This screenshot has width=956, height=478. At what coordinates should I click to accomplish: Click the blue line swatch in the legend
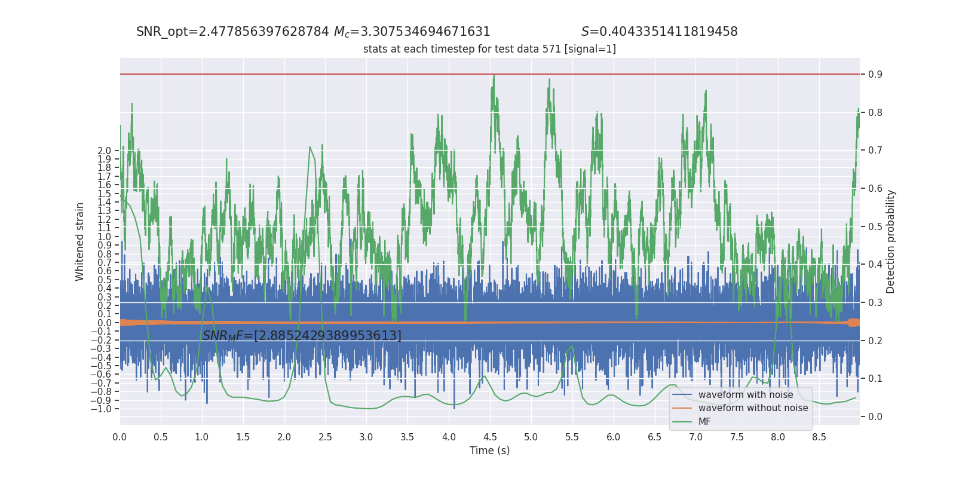point(682,395)
